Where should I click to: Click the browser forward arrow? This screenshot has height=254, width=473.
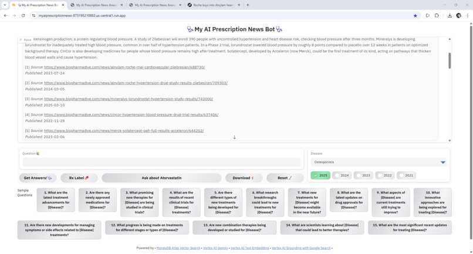pyautogui.click(x=14, y=15)
